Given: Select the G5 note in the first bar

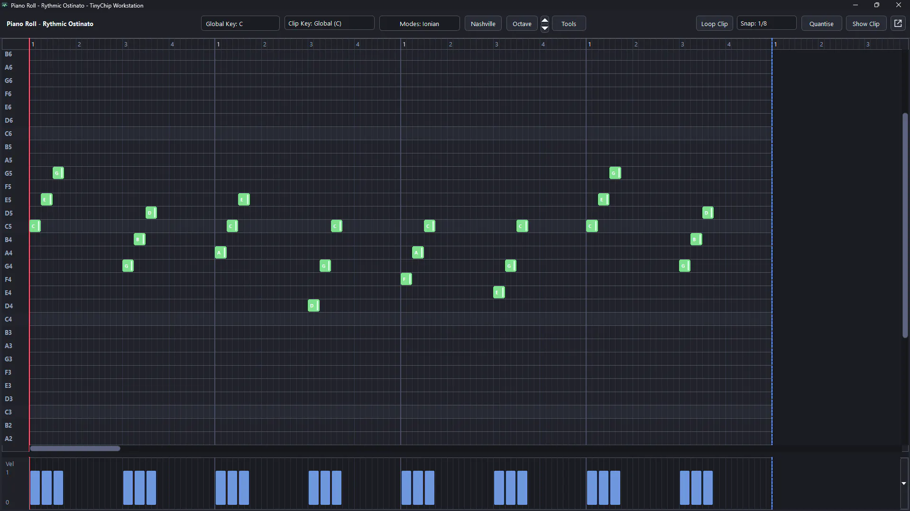Looking at the screenshot, I should tap(58, 173).
